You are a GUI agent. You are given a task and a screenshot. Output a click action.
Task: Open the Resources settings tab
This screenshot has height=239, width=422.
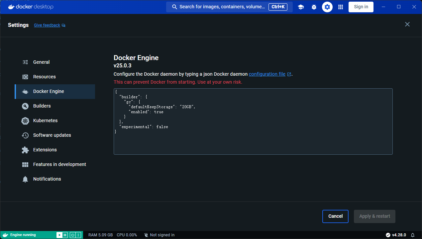click(x=55, y=77)
